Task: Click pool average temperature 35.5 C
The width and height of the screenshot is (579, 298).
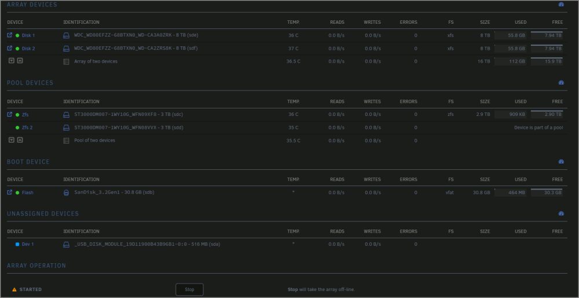Action: point(294,140)
